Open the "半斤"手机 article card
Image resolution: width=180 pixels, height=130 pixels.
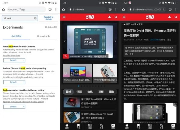tap(105, 73)
